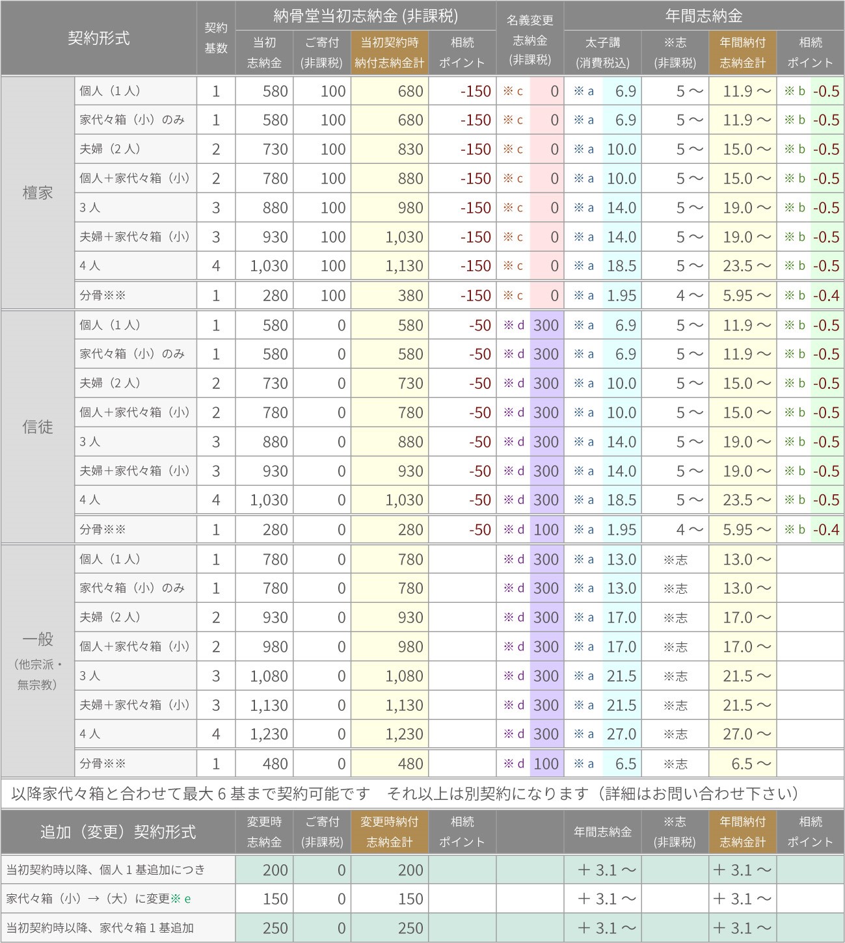The width and height of the screenshot is (845, 943).
Task: Click 6.5〜 total in 一般 分骨 row
Action: tap(742, 764)
